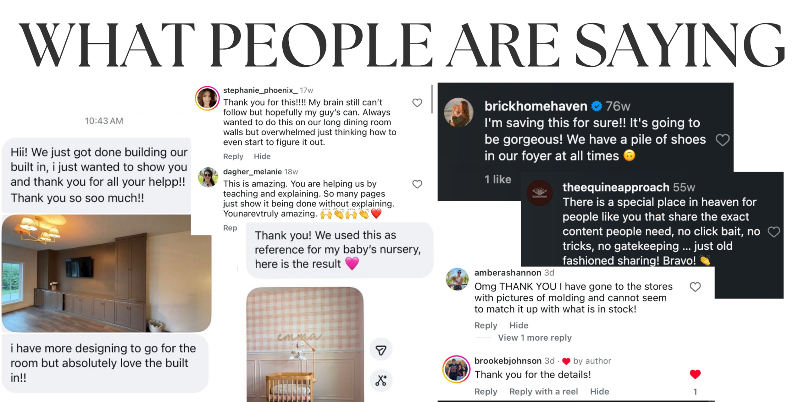Screen dimensions: 805x402
Task: Open stephanie_phoenix_'s profile picture
Action: point(207,98)
